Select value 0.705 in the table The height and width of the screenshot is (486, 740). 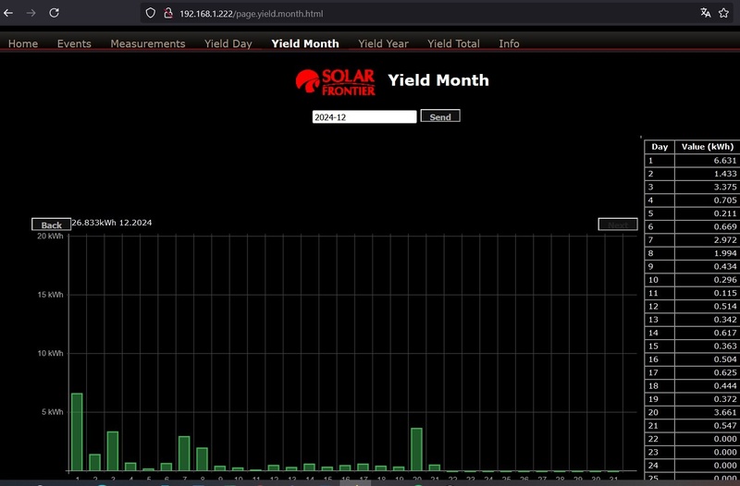(725, 200)
